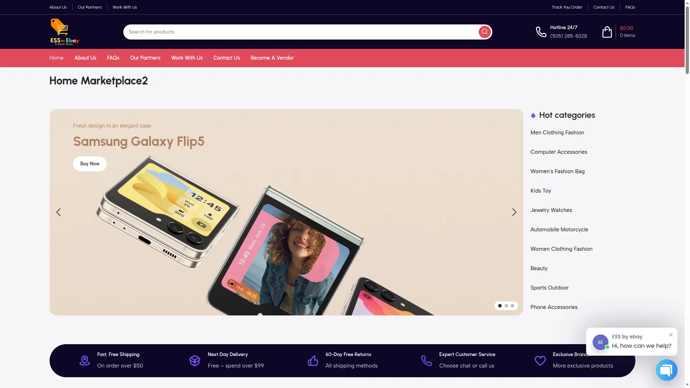Open the chat widget bubble

pyautogui.click(x=666, y=370)
